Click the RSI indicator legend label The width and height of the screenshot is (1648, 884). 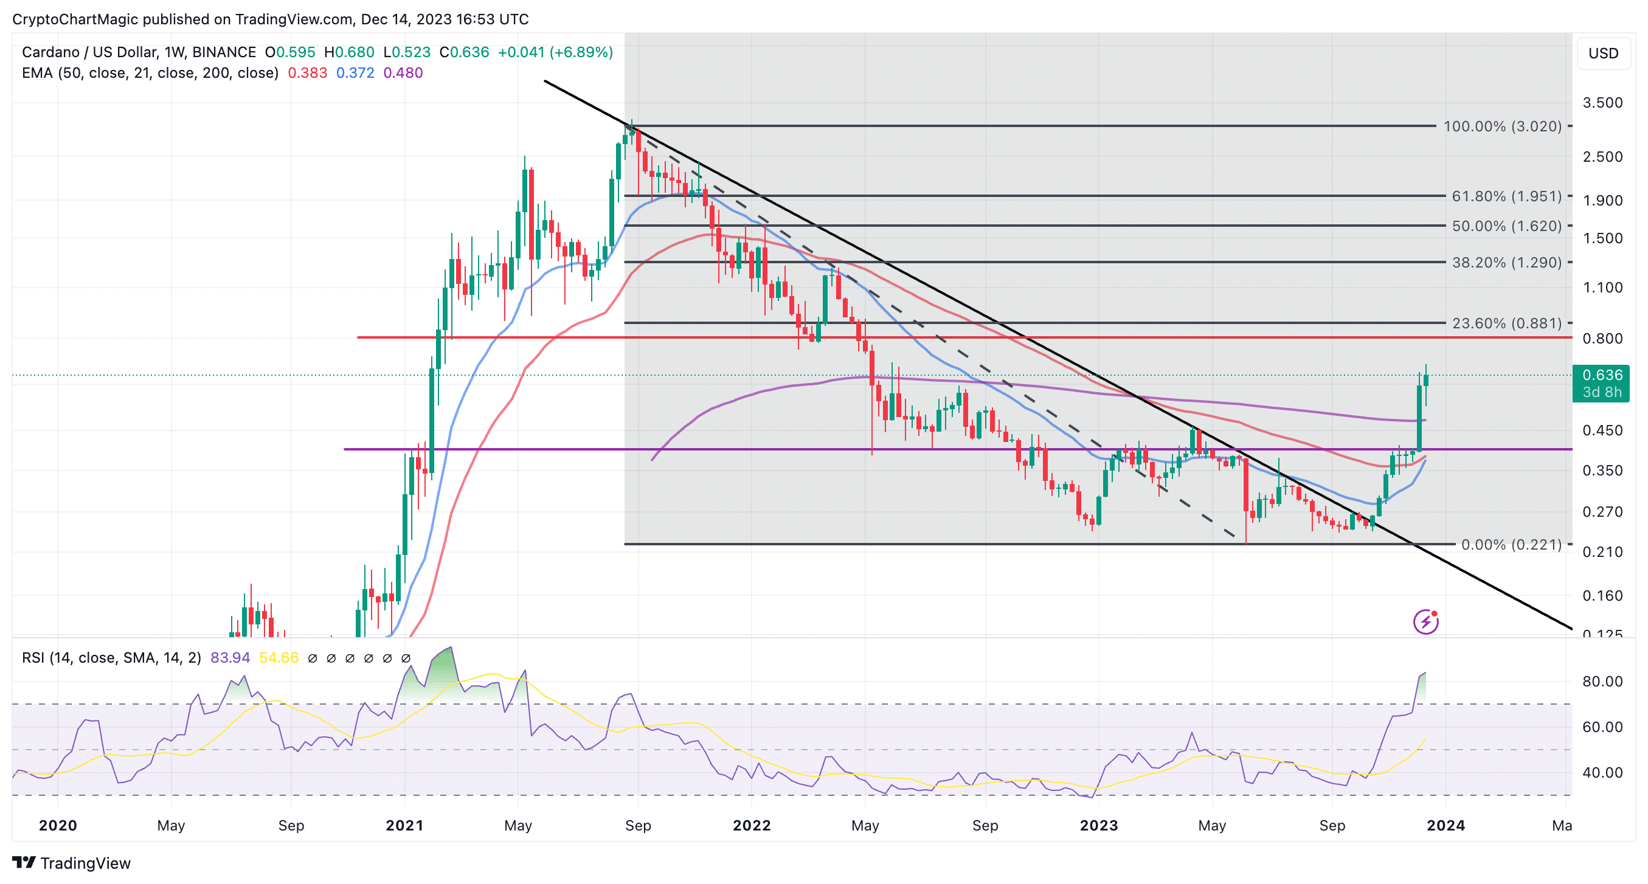111,658
